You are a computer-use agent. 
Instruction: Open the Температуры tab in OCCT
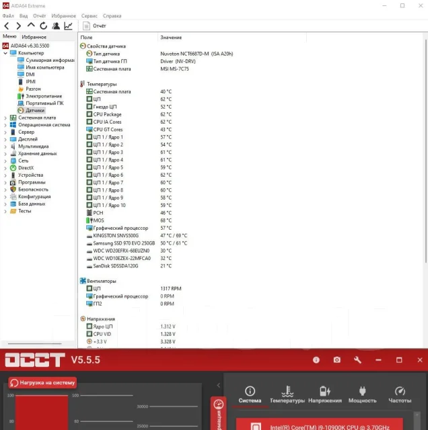click(287, 394)
